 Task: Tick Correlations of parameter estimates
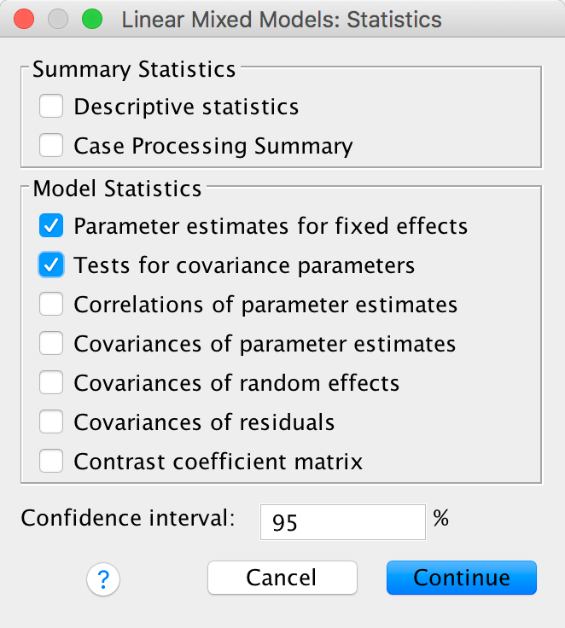pos(51,305)
